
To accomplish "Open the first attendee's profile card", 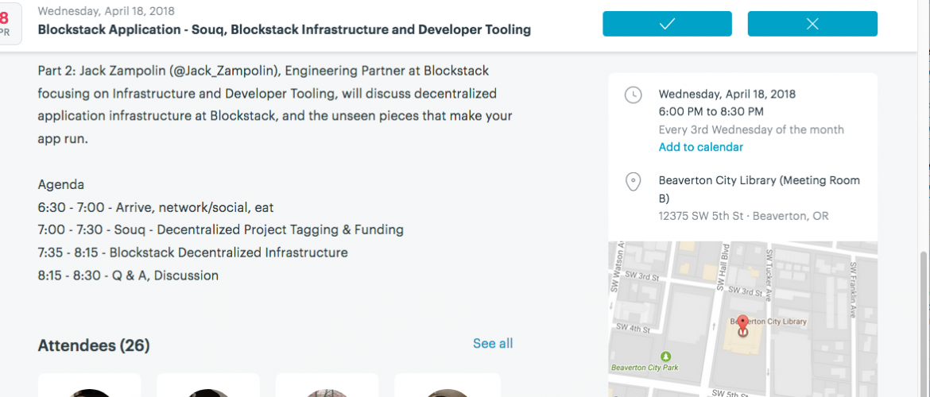I will 89,386.
